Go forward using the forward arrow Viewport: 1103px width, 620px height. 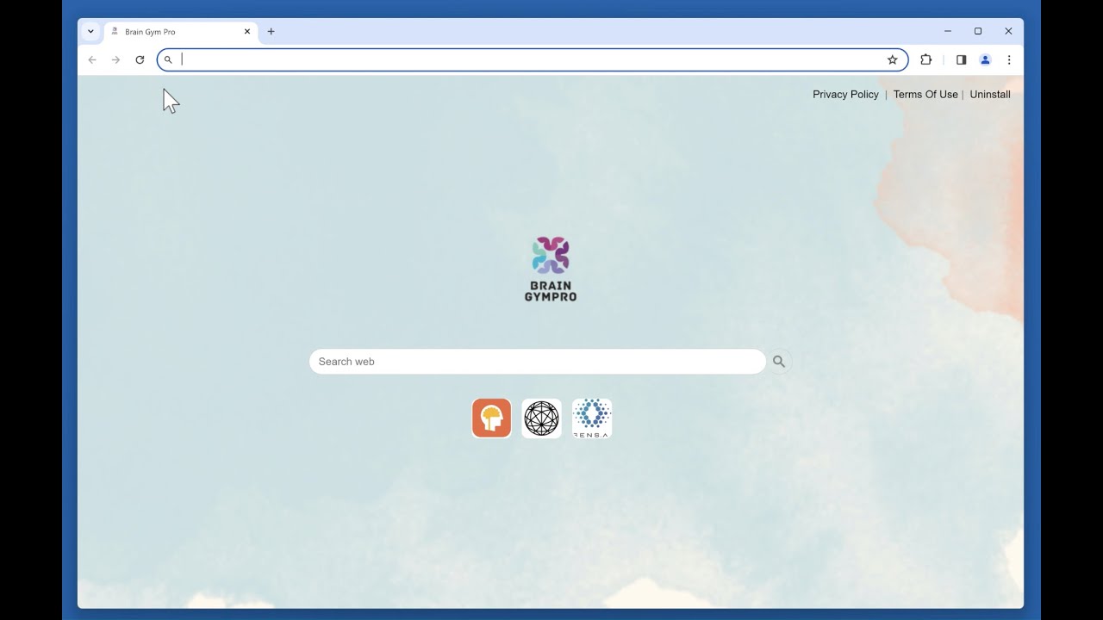click(115, 59)
